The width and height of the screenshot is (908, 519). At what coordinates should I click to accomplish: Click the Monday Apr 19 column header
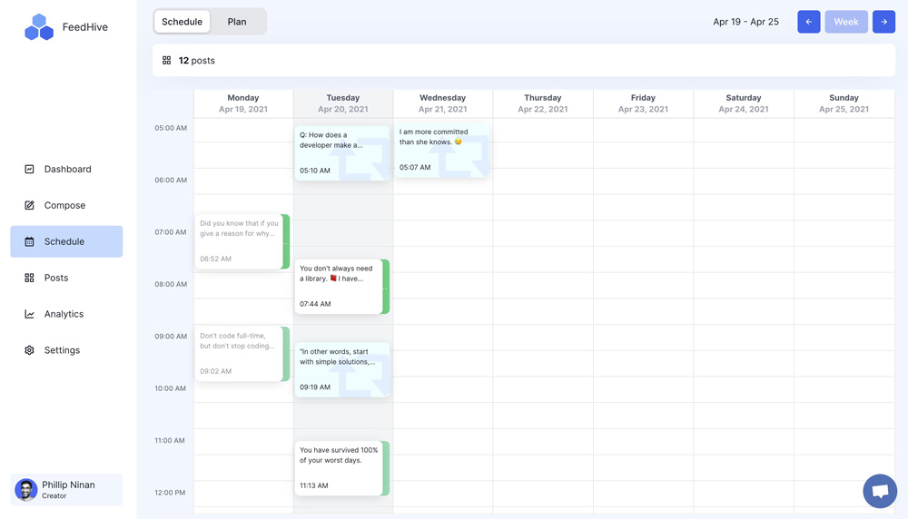tap(243, 103)
